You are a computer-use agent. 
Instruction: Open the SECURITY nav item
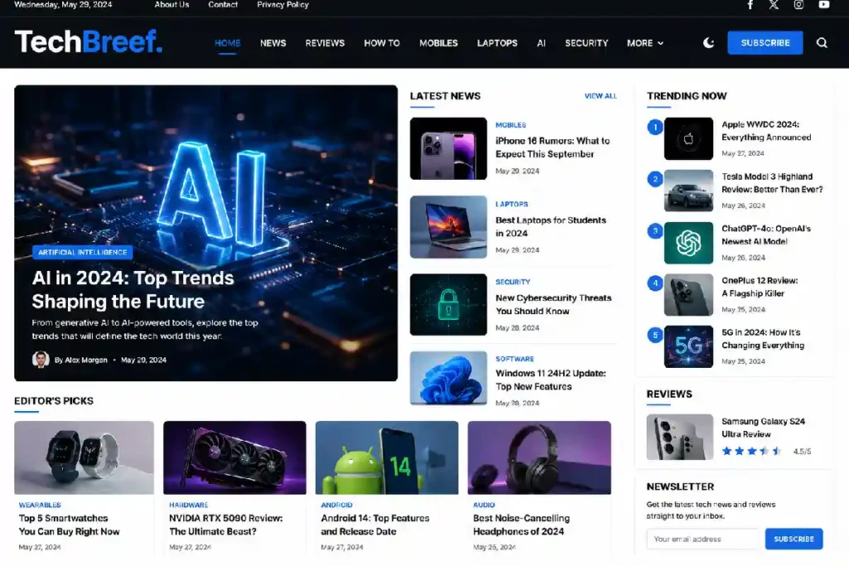pyautogui.click(x=586, y=43)
